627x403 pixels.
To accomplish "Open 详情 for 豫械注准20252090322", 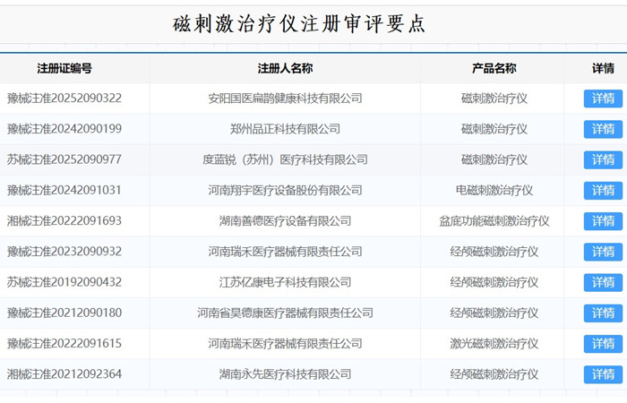I will 603,99.
